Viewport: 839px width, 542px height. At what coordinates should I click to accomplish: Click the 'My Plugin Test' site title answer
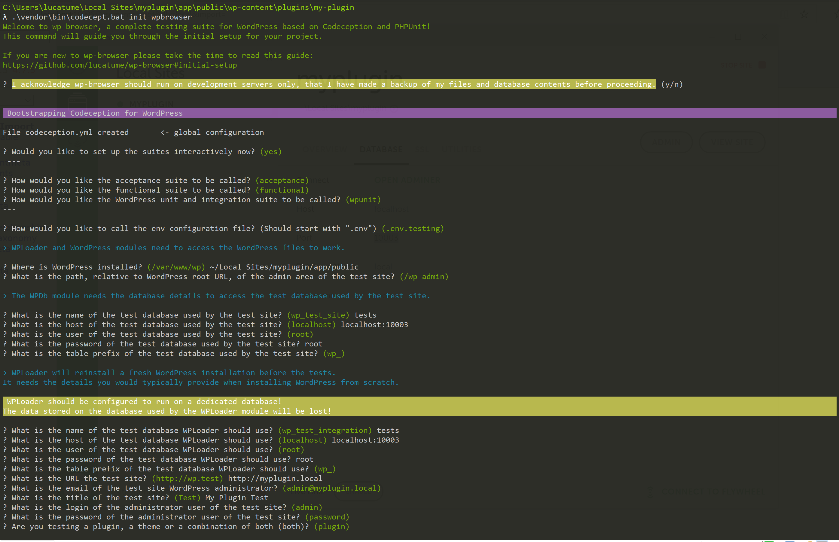pos(237,498)
